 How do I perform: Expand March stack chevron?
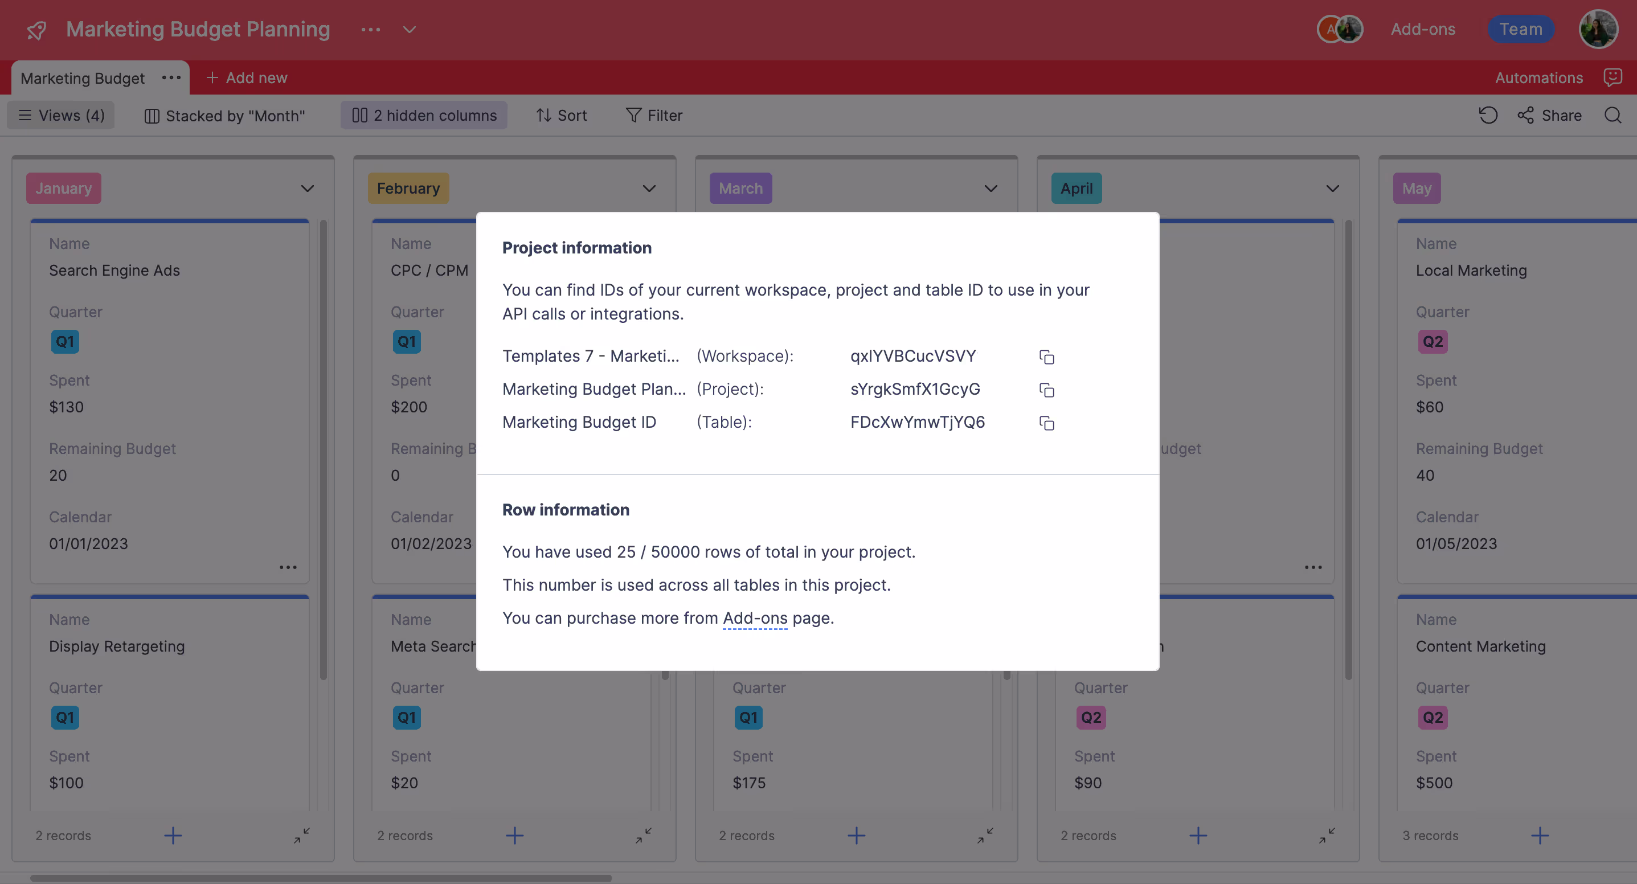point(991,189)
